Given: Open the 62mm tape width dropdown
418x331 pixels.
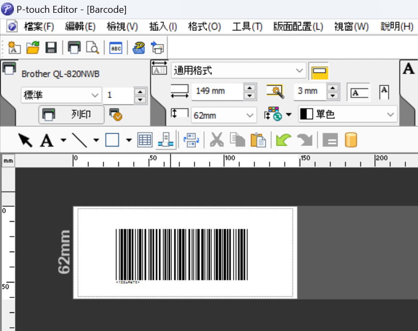Looking at the screenshot, I should [224, 115].
